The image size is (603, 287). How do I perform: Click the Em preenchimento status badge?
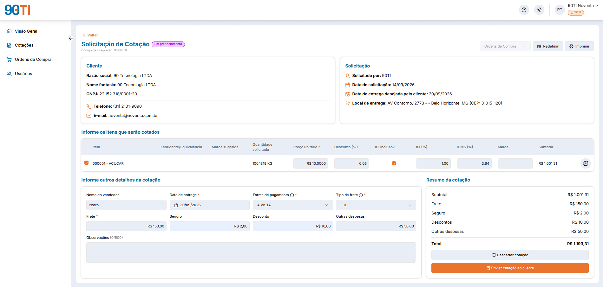pyautogui.click(x=168, y=44)
